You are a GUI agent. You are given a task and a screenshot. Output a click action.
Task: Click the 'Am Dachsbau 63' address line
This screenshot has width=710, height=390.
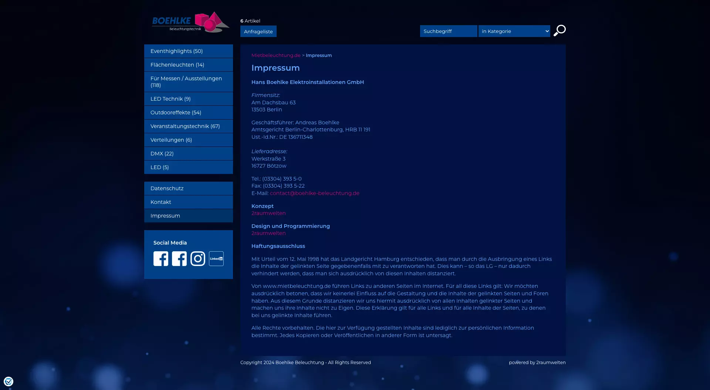click(274, 102)
